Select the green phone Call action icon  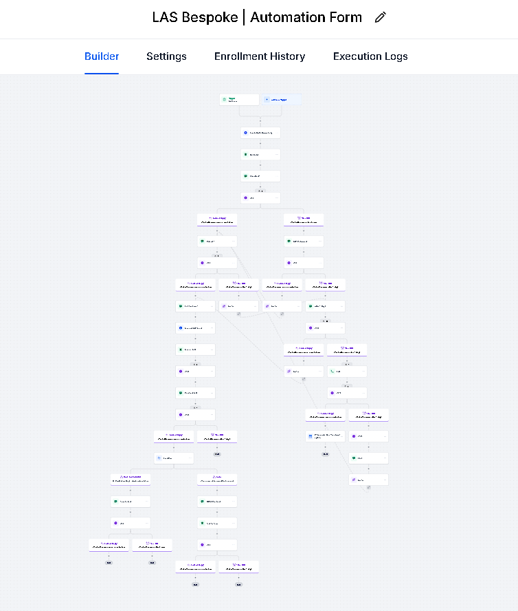click(332, 372)
